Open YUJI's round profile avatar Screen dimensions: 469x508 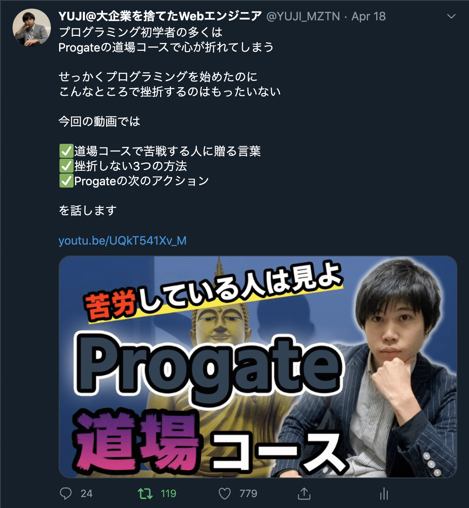pos(31,27)
